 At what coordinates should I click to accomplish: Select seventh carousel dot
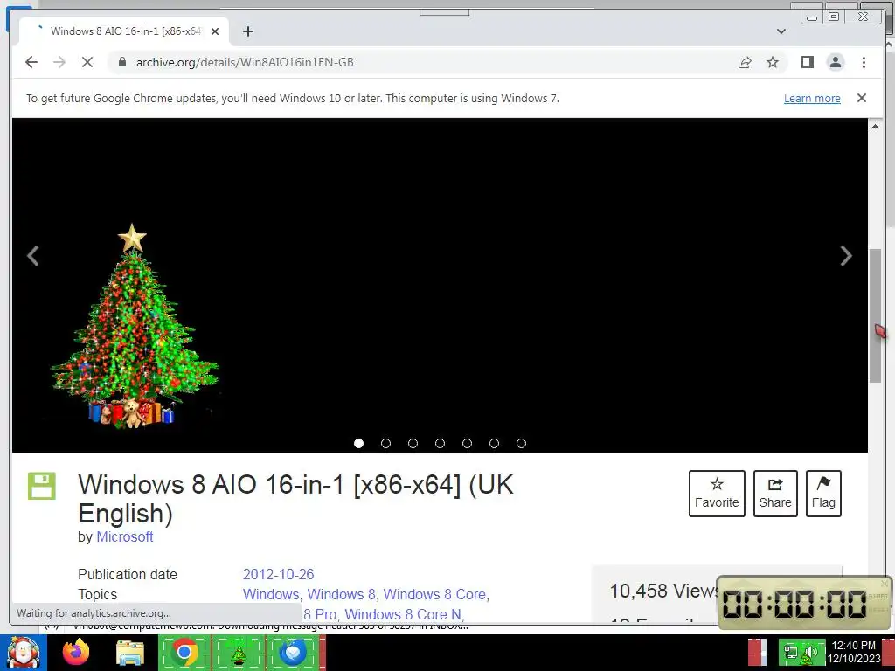521,443
